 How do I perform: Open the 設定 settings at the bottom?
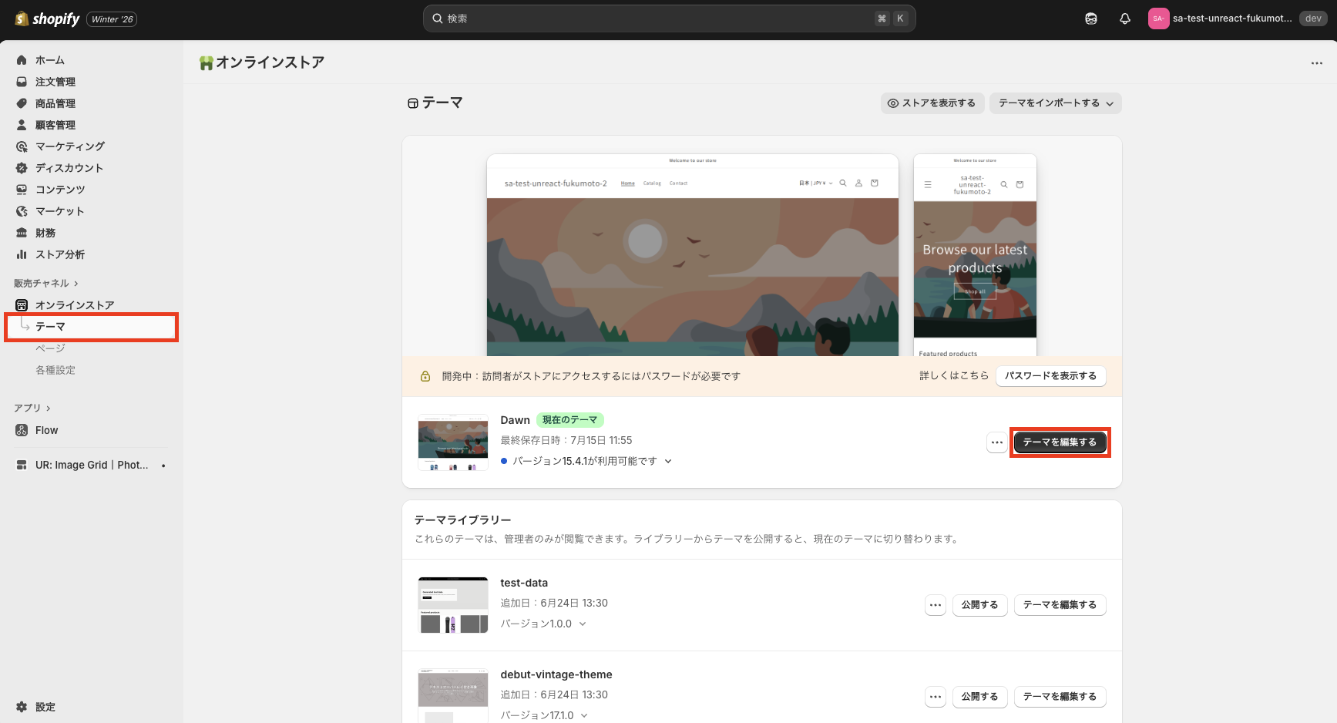pos(45,706)
